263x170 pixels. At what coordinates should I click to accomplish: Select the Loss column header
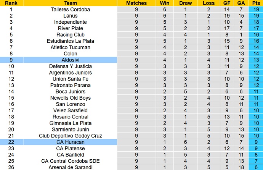[206, 3]
